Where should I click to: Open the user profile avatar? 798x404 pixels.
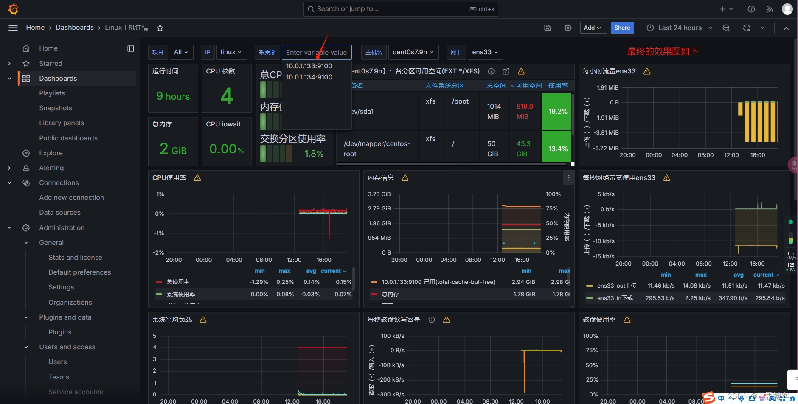pos(787,9)
